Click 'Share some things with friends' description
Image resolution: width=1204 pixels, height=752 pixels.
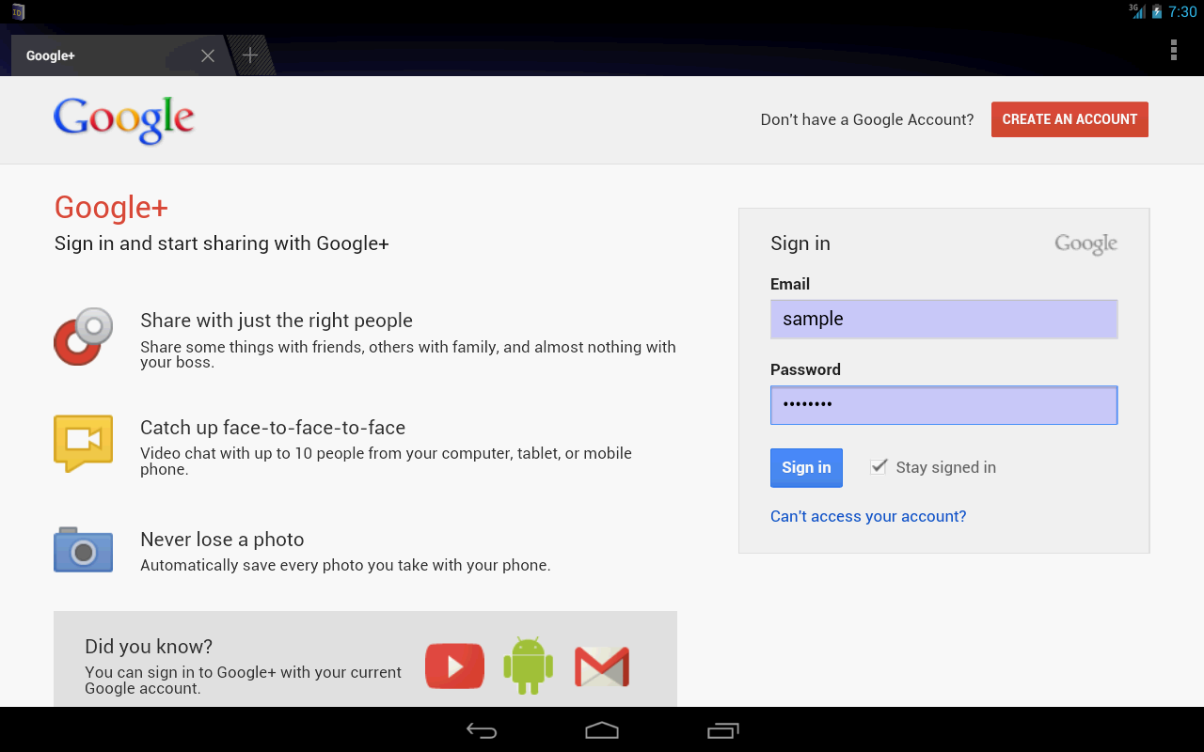pyautogui.click(x=408, y=354)
